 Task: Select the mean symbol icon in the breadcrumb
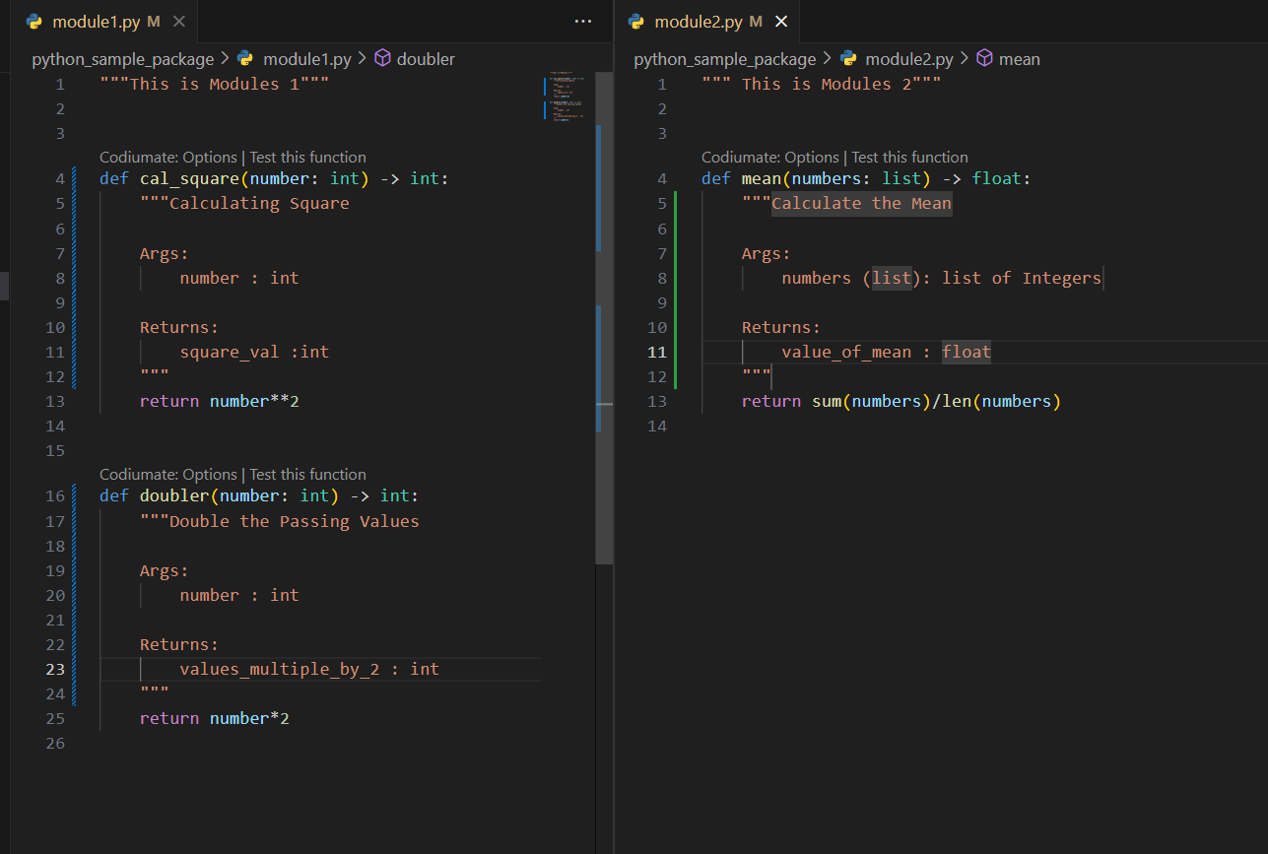tap(985, 59)
